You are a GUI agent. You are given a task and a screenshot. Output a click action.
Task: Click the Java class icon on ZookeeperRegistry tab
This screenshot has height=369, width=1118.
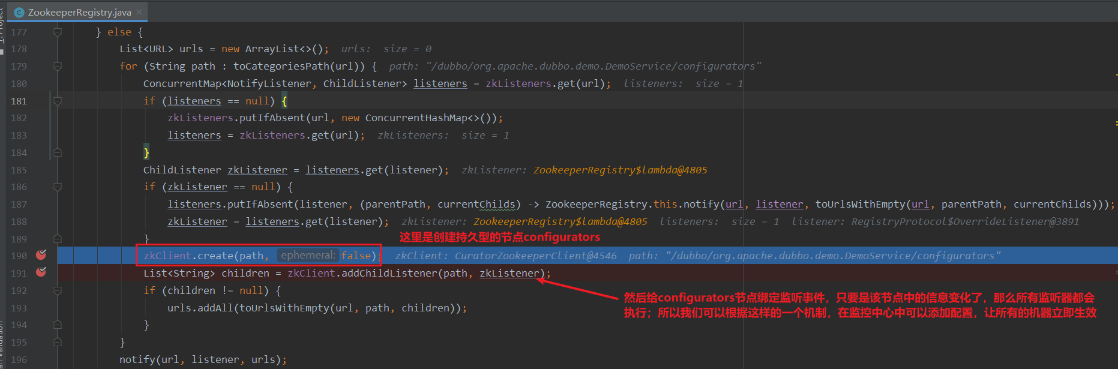point(19,12)
